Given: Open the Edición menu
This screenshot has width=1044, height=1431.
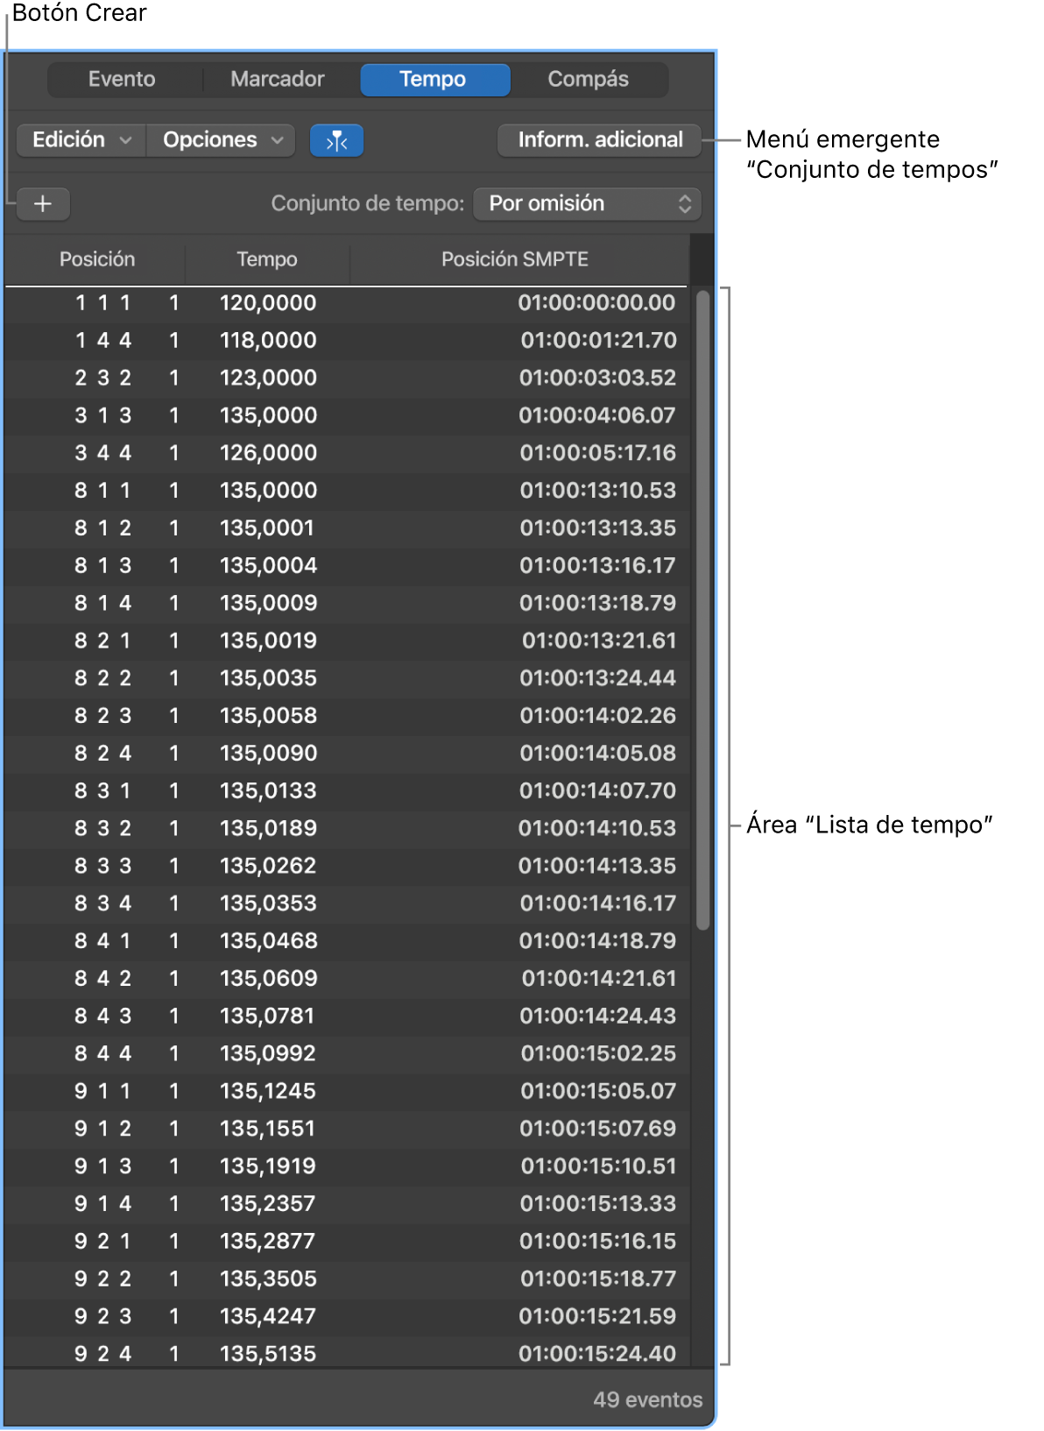Looking at the screenshot, I should (81, 140).
